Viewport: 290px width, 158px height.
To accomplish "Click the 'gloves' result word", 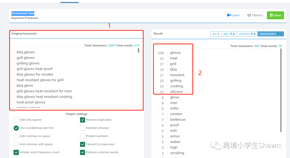I will 176,53.
